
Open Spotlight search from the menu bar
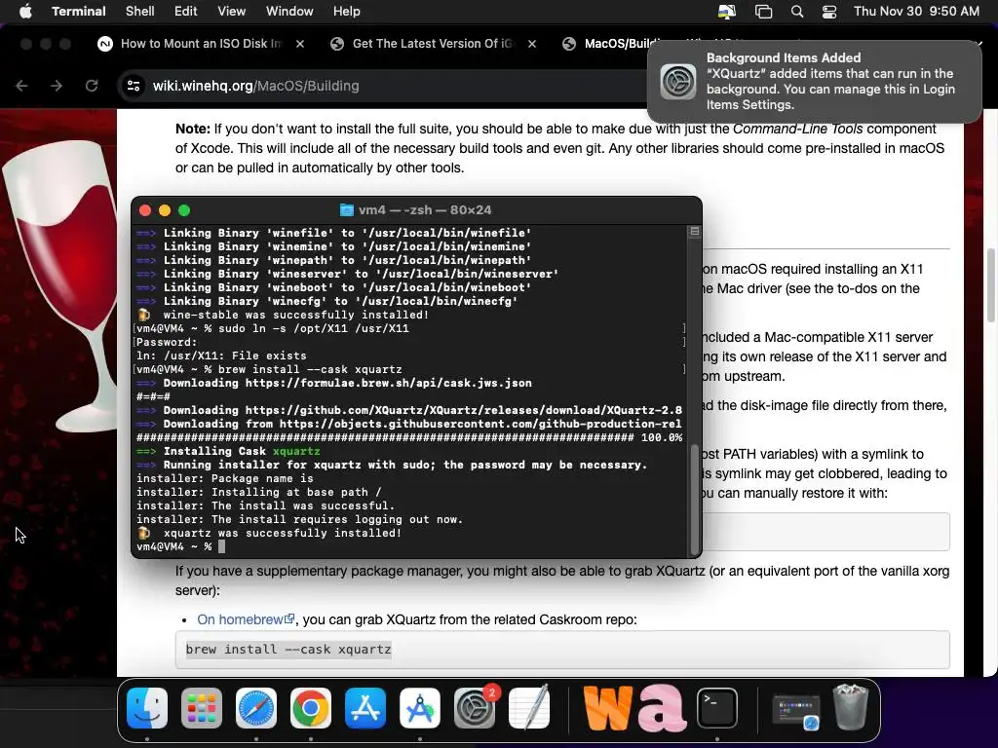(x=797, y=11)
